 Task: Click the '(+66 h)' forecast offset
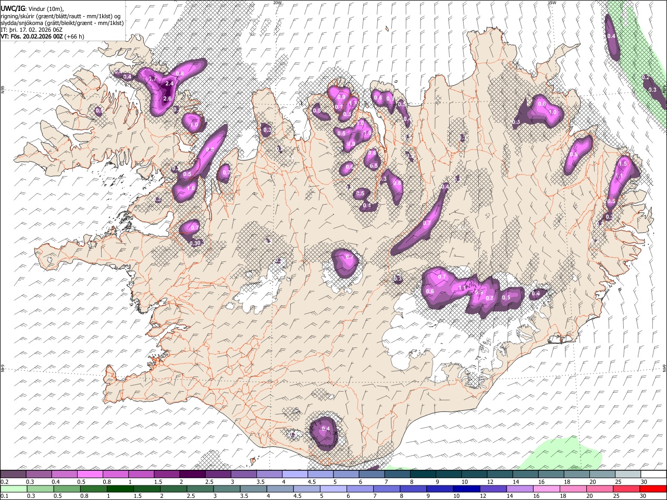(x=73, y=36)
